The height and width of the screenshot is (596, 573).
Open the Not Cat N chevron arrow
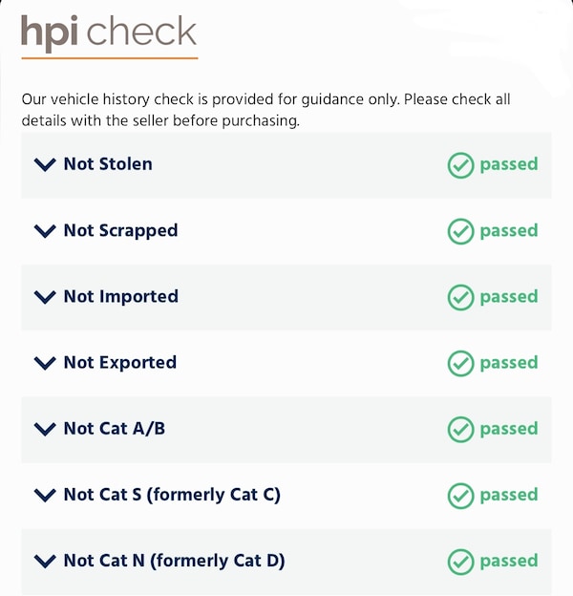click(x=45, y=561)
